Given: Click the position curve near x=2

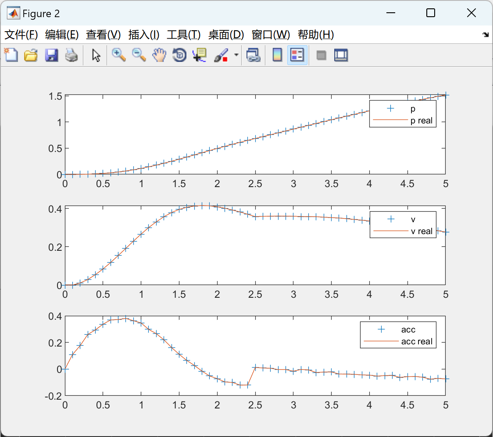Looking at the screenshot, I should 217,148.
